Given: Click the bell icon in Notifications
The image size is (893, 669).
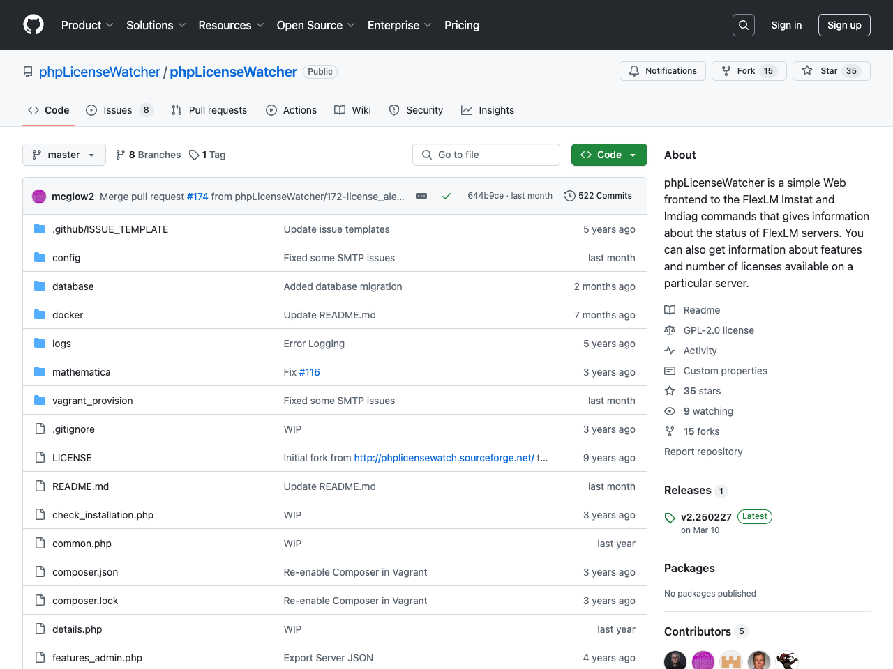Looking at the screenshot, I should (x=634, y=71).
